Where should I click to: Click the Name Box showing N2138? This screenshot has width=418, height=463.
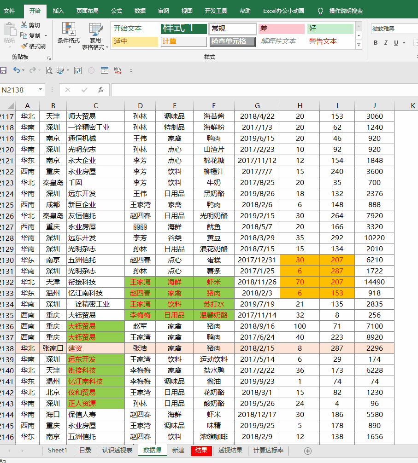click(19, 90)
